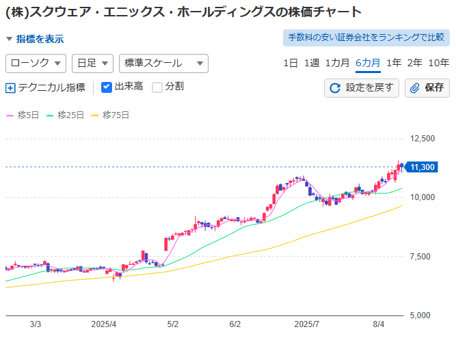The height and width of the screenshot is (338, 456).
Task: Uncheck the 出来高 volume checkbox
Action: 107,87
